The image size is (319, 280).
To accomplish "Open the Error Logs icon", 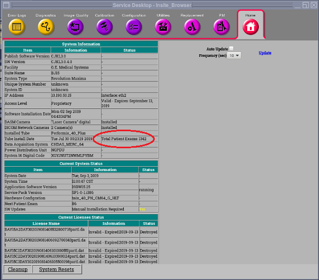I will (16, 26).
